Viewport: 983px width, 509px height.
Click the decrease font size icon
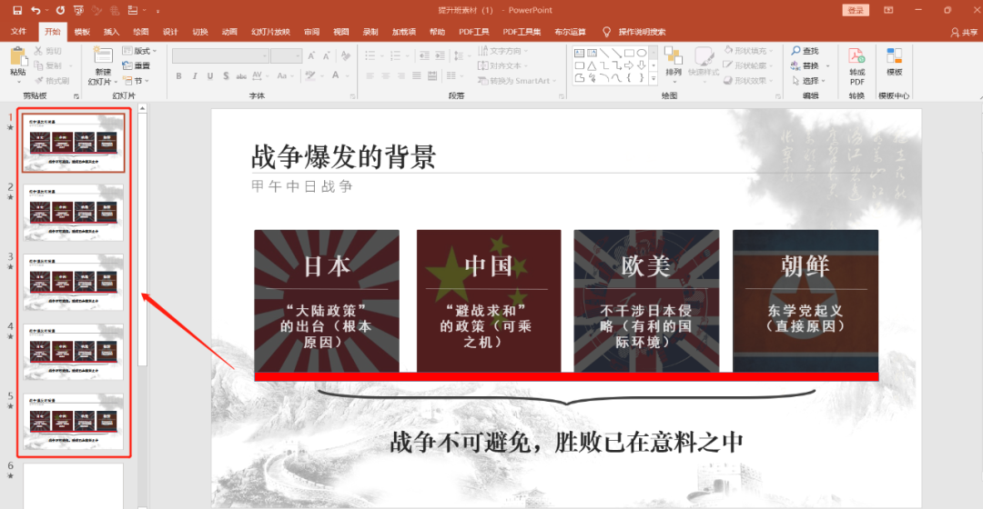click(327, 55)
